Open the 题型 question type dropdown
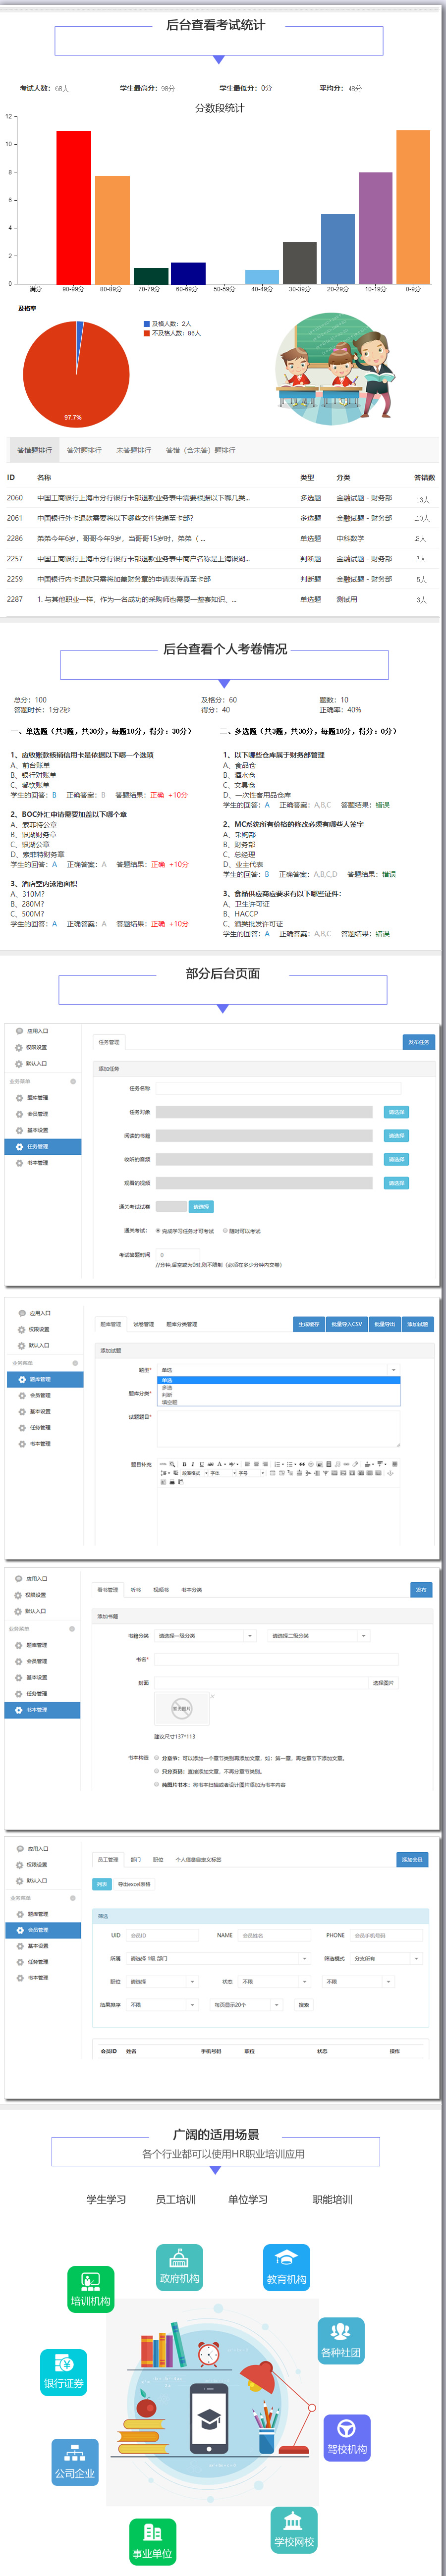Viewport: 446px width, 2576px height. click(x=278, y=1370)
